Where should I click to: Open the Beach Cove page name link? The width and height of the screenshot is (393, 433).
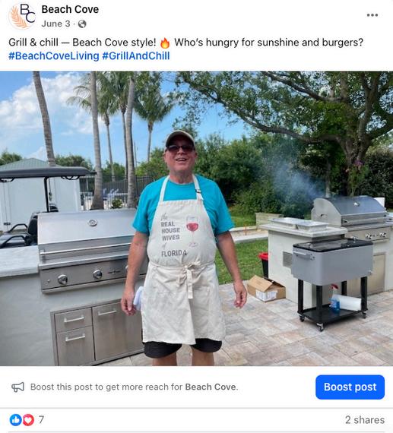click(70, 9)
